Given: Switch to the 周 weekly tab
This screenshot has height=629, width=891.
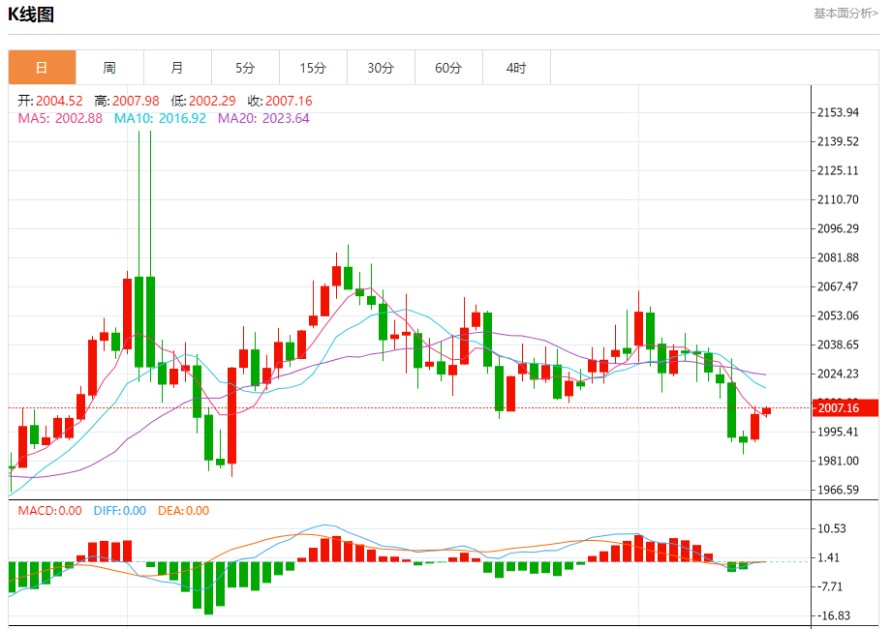Looking at the screenshot, I should [109, 68].
